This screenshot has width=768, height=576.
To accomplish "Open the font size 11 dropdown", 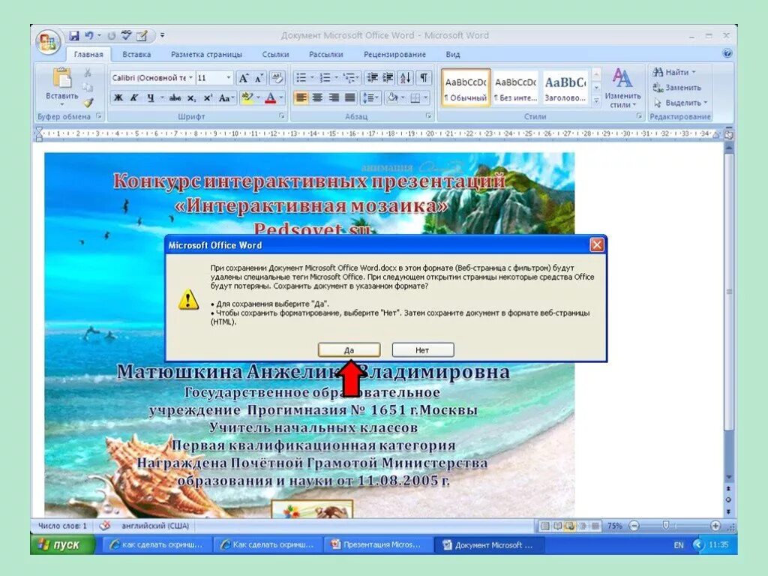I will coord(228,78).
